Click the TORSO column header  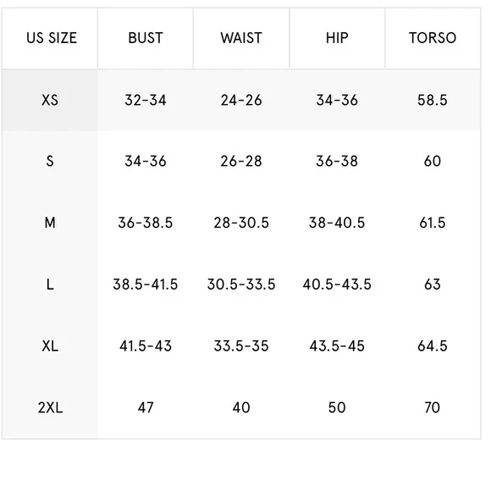(433, 38)
